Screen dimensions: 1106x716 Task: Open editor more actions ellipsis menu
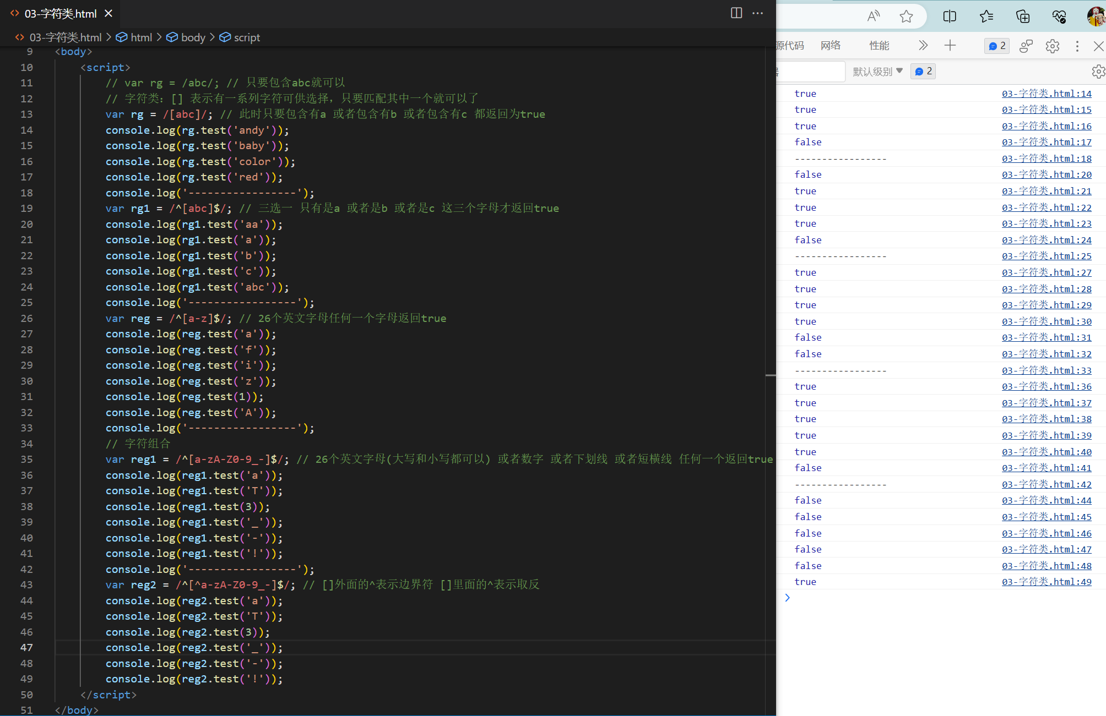[x=758, y=13]
